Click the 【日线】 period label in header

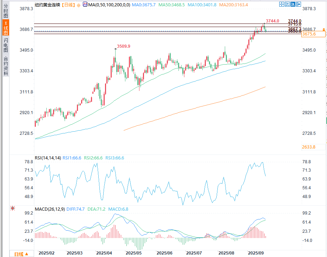point(68,5)
